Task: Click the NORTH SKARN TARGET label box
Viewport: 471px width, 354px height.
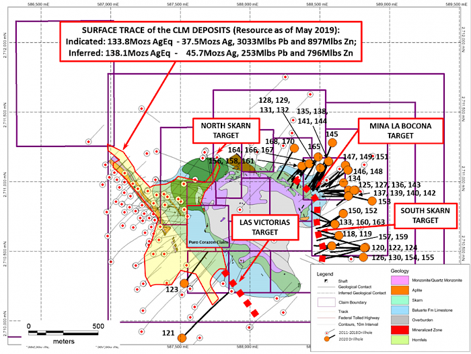Action: pyautogui.click(x=226, y=130)
